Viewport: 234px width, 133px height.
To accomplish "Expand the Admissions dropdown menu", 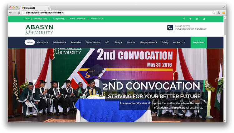I will coord(59,42).
